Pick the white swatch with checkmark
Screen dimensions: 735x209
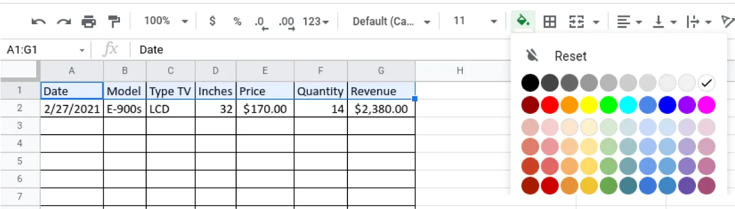coord(706,83)
